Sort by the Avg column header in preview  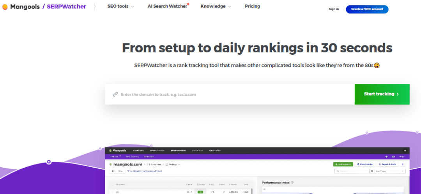tap(211, 184)
